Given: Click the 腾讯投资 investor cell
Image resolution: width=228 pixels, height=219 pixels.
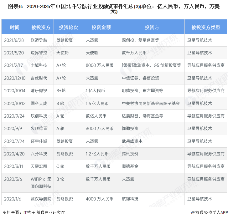Looking at the screenshot, I should (130, 154).
